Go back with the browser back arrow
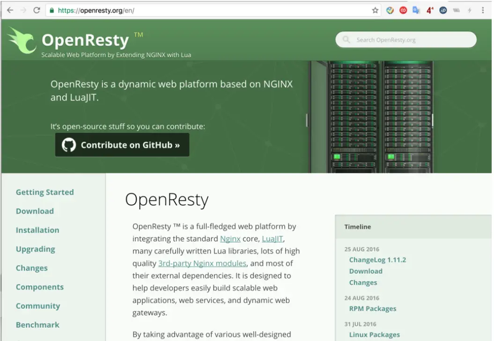The height and width of the screenshot is (341, 494). (x=10, y=10)
